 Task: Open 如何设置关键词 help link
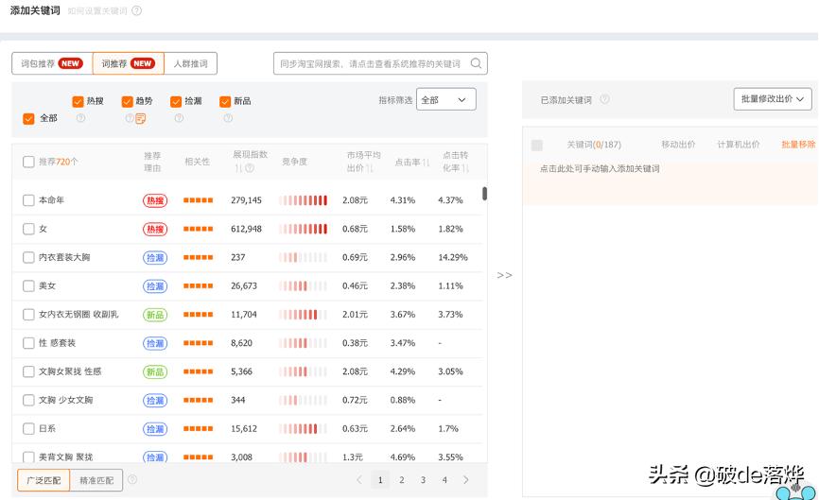[97, 11]
